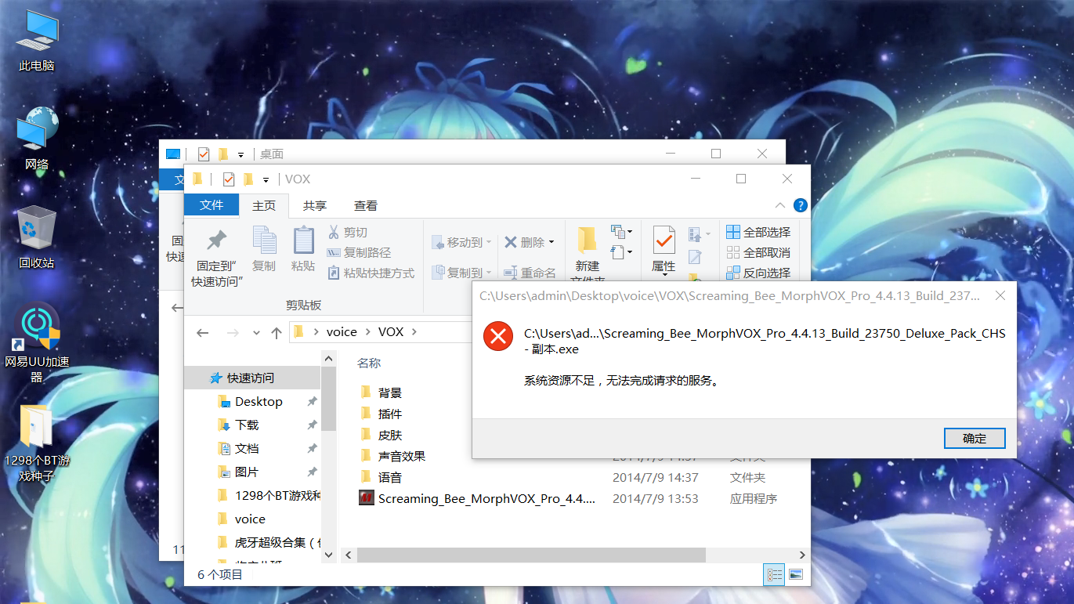Click voice in the address bar path

(x=342, y=332)
